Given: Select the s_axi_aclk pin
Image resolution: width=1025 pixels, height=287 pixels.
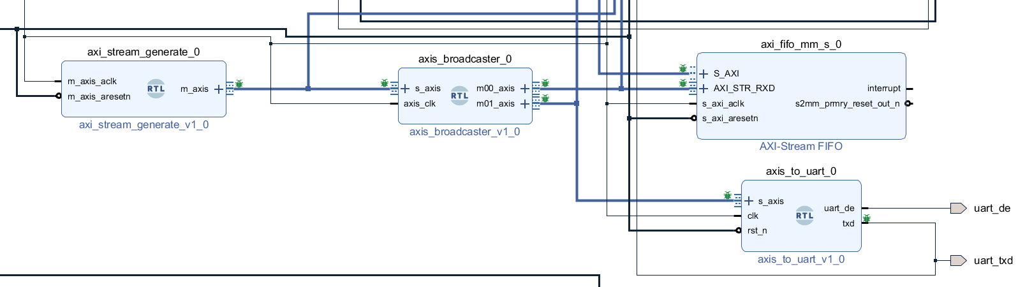Looking at the screenshot, I should pyautogui.click(x=723, y=103).
